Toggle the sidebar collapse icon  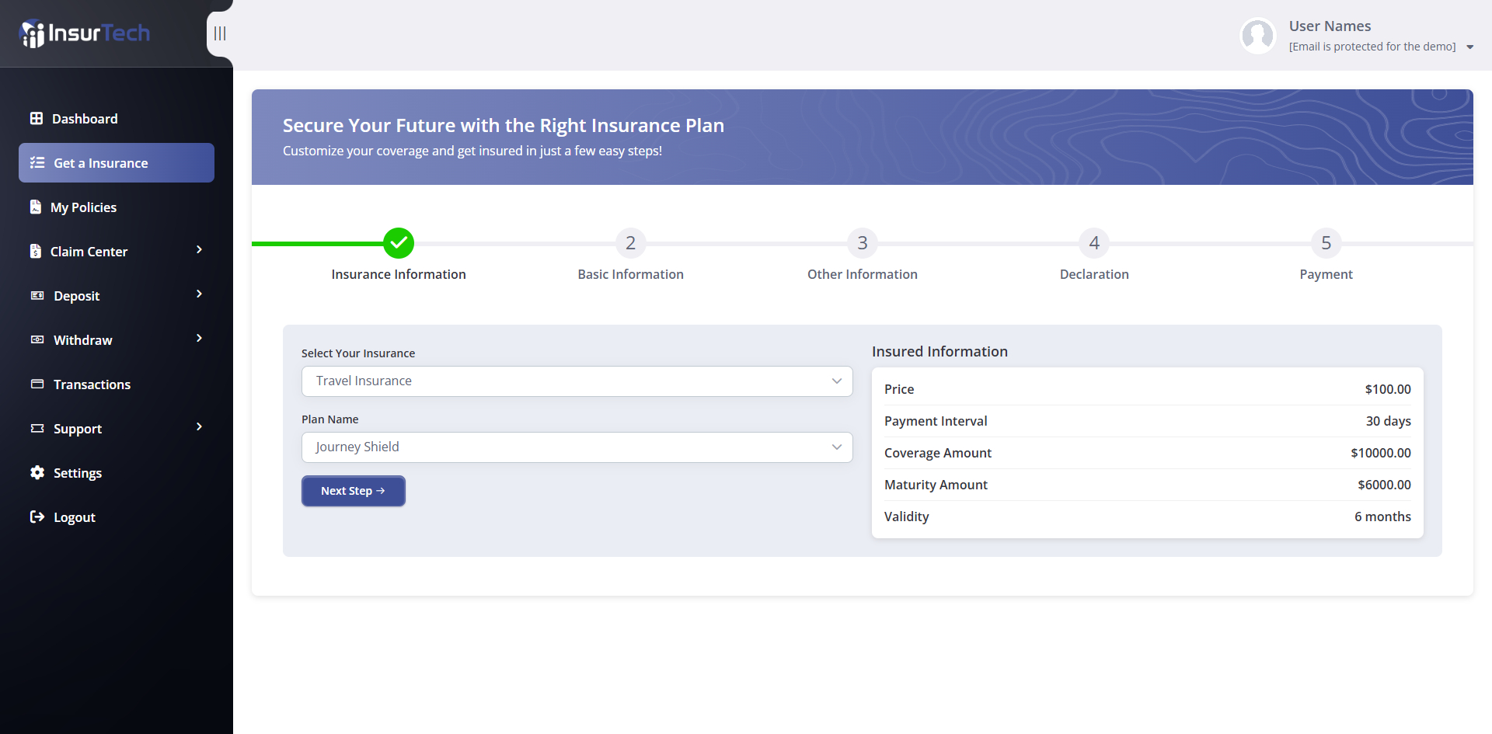(x=220, y=33)
